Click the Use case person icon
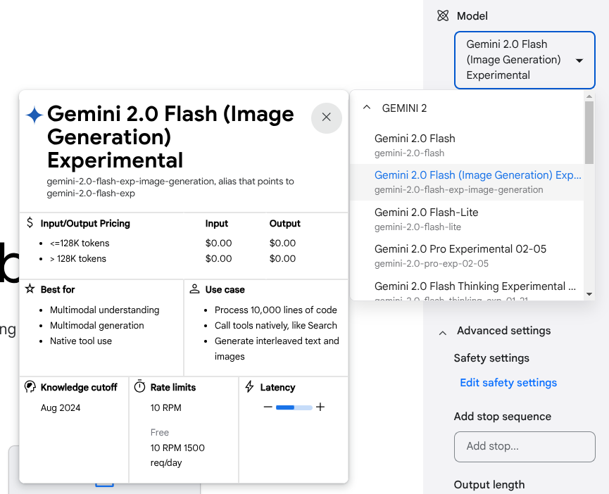609x494 pixels. 194,289
